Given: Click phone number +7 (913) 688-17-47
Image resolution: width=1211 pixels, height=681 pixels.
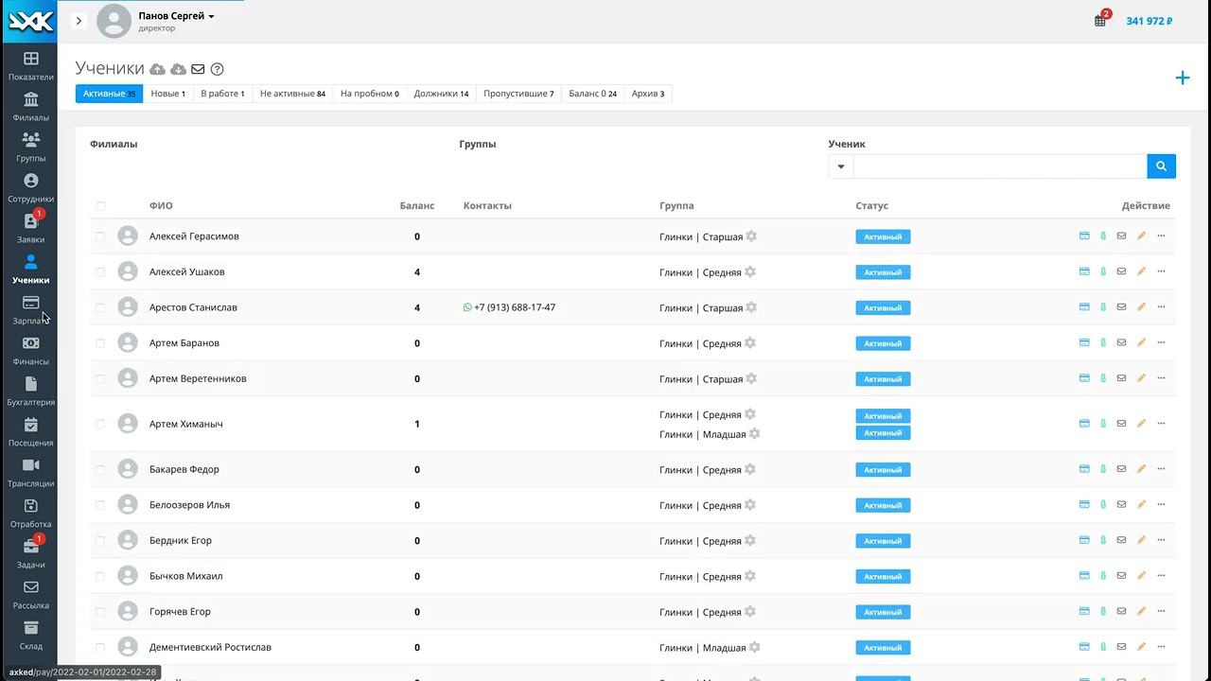Looking at the screenshot, I should click(515, 307).
